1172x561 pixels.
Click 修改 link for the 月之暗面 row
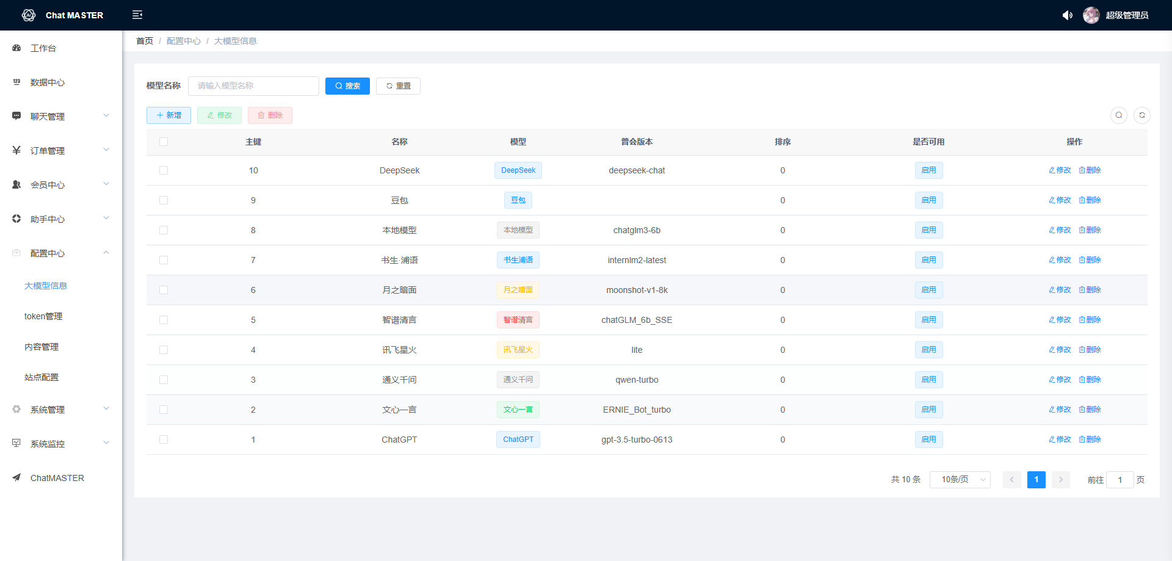point(1060,290)
